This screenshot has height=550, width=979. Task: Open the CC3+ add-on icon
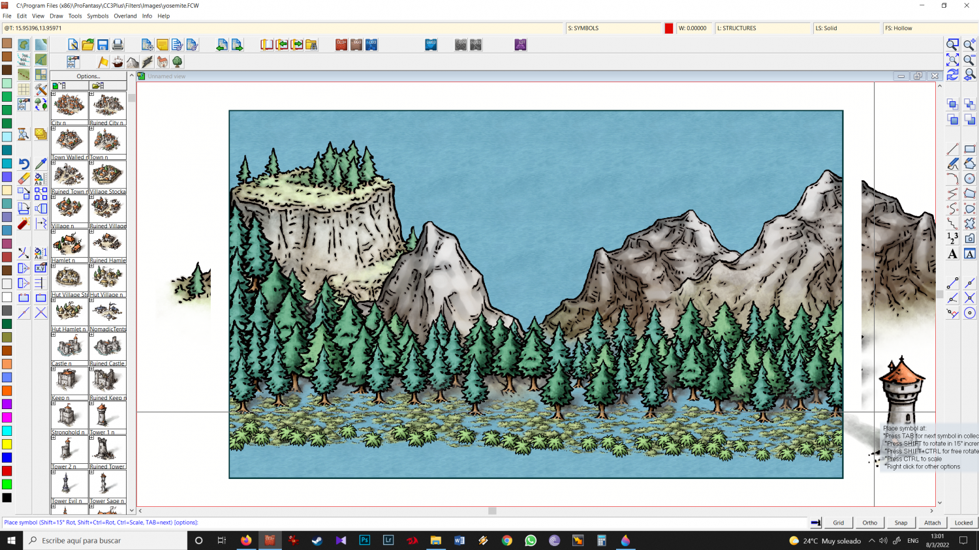coord(341,44)
